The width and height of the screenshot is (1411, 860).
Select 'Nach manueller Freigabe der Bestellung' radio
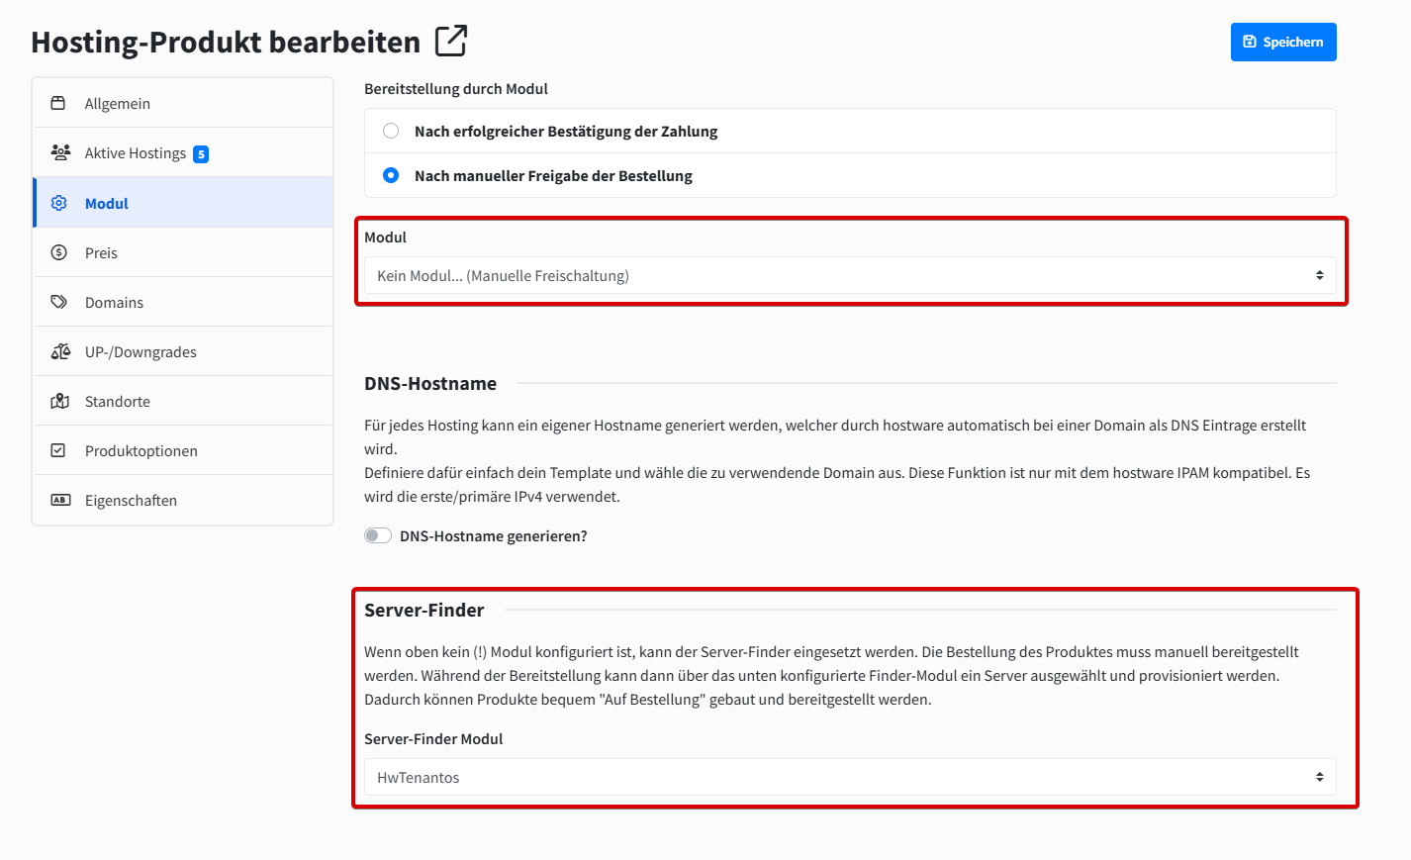391,175
